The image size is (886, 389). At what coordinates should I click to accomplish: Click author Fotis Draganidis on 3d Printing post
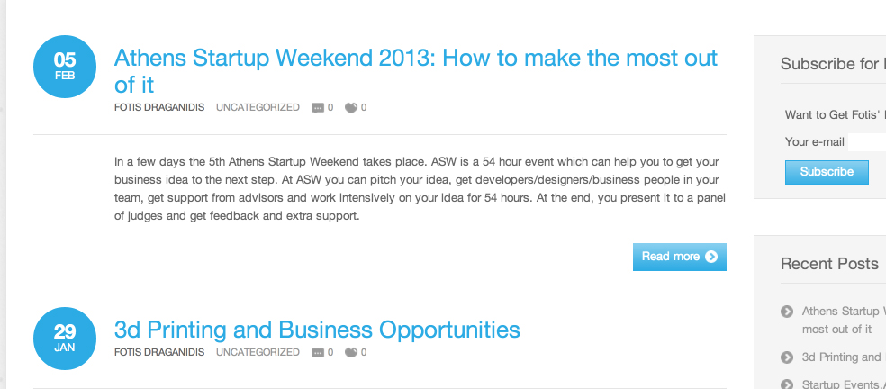pyautogui.click(x=159, y=353)
